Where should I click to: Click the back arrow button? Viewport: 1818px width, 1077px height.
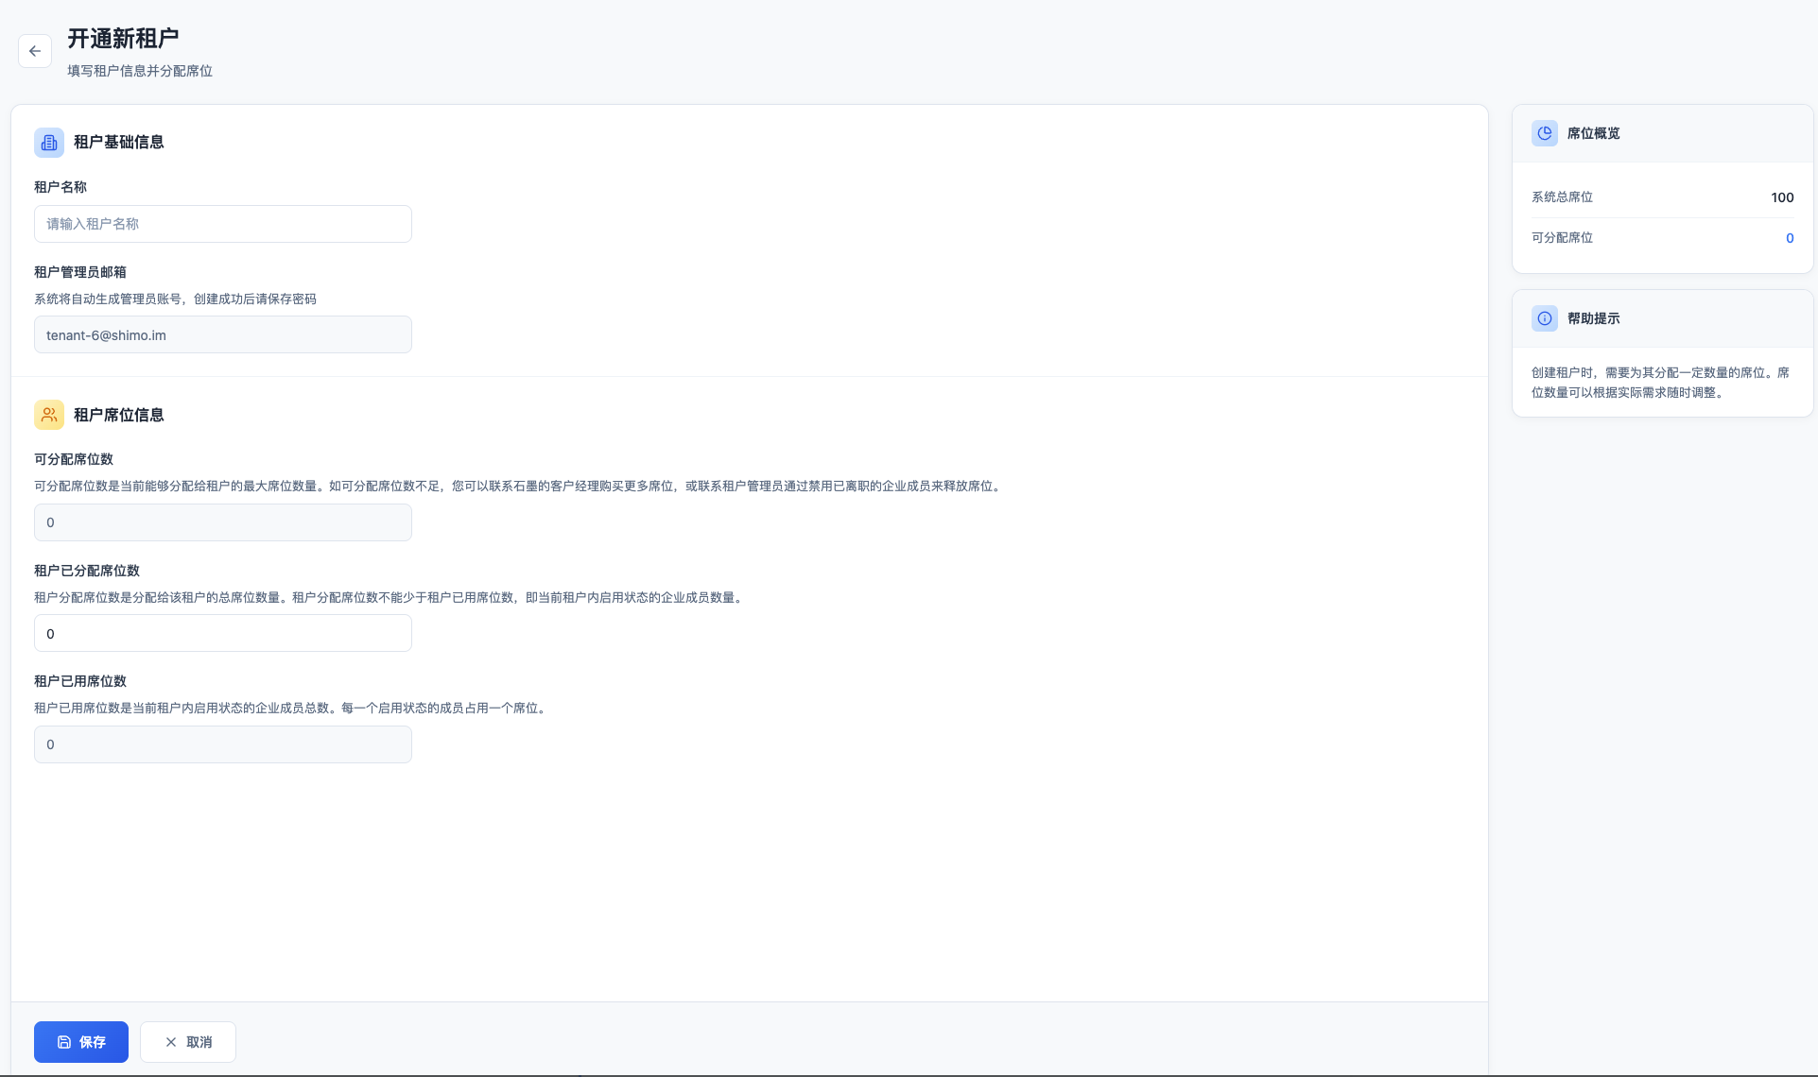pos(35,51)
